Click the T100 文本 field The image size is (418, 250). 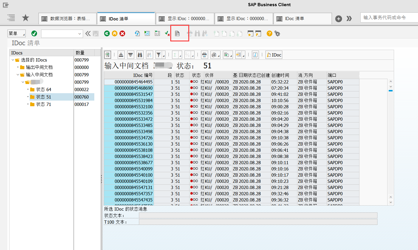click(x=258, y=222)
